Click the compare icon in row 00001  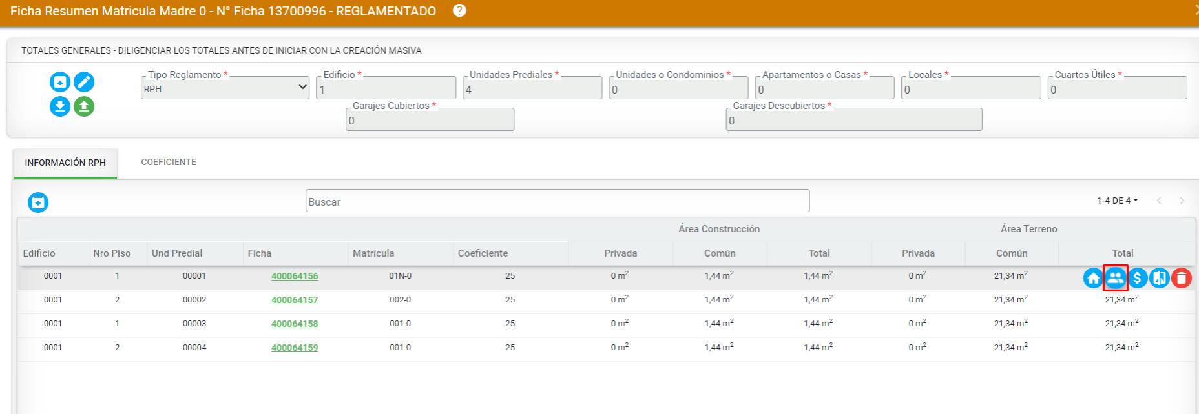pyautogui.click(x=1160, y=278)
